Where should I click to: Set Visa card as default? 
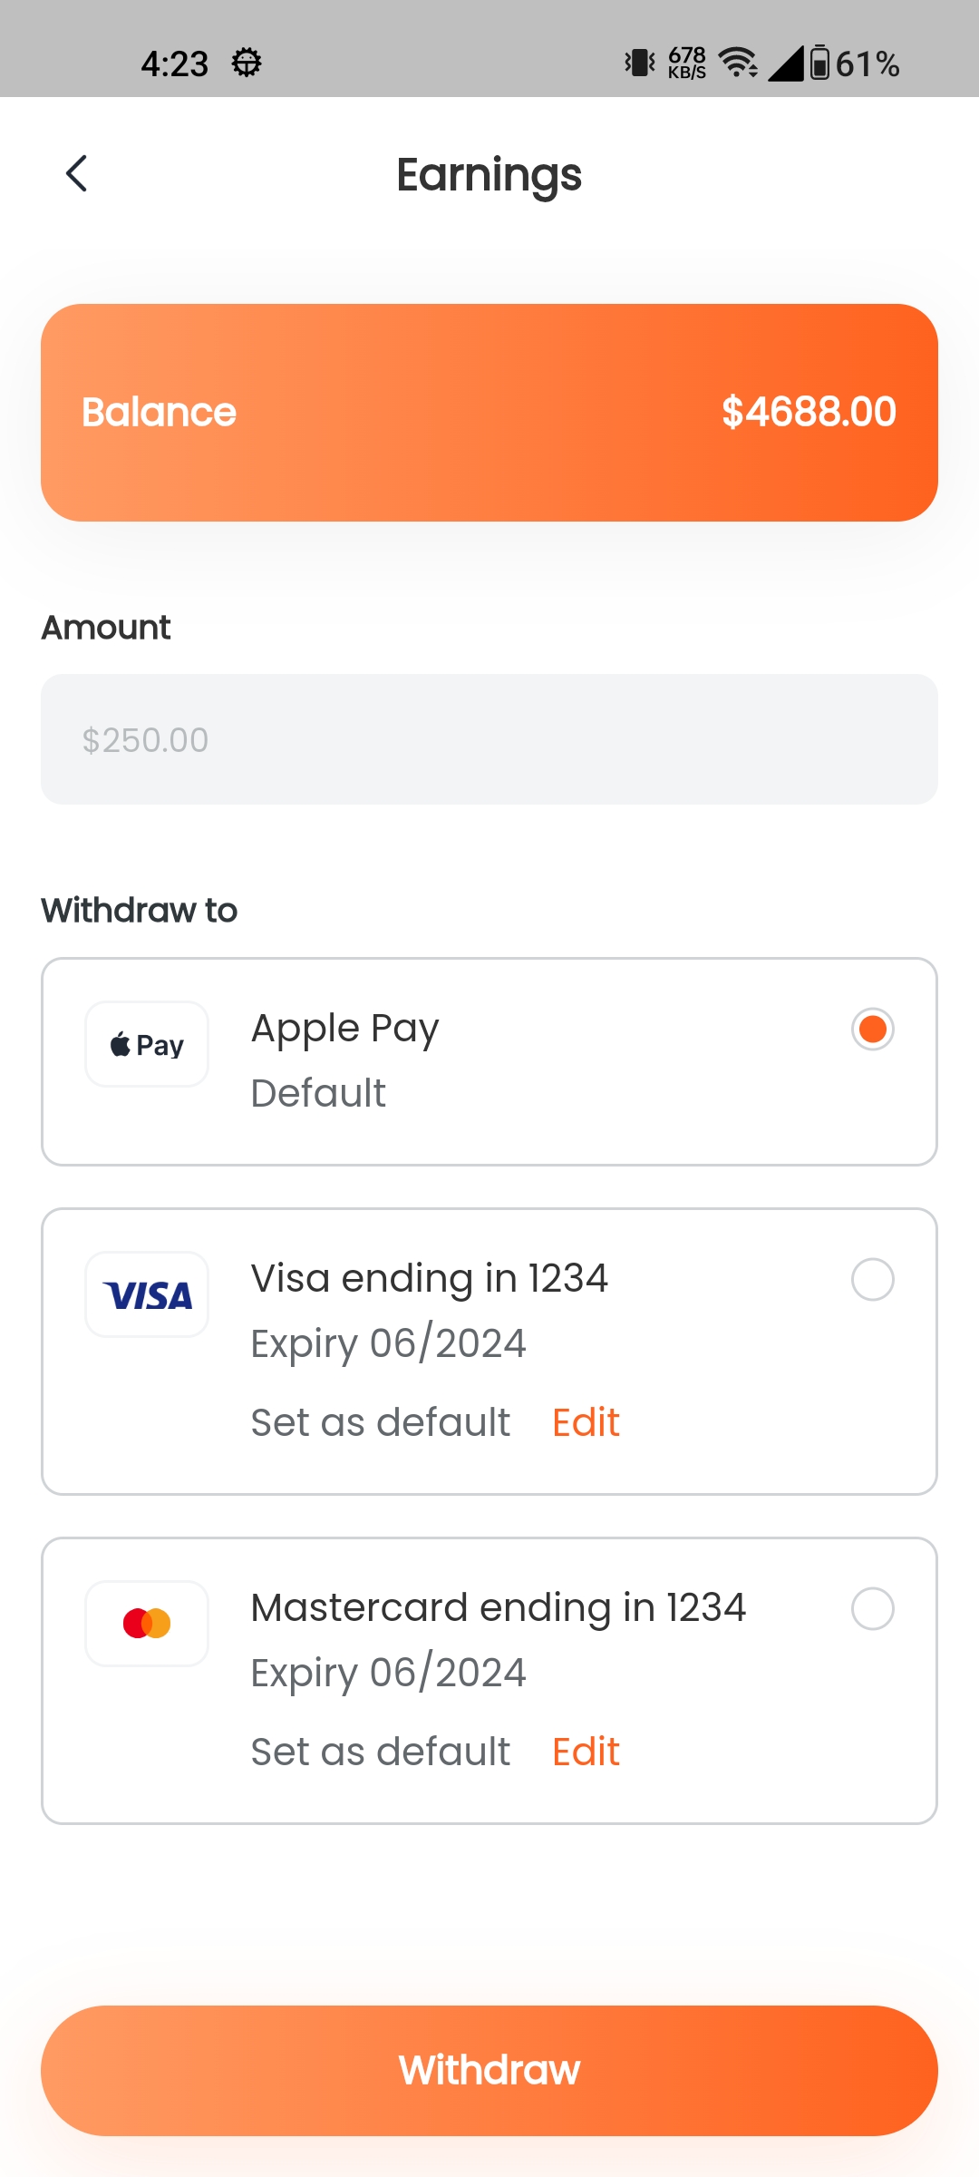tap(381, 1422)
